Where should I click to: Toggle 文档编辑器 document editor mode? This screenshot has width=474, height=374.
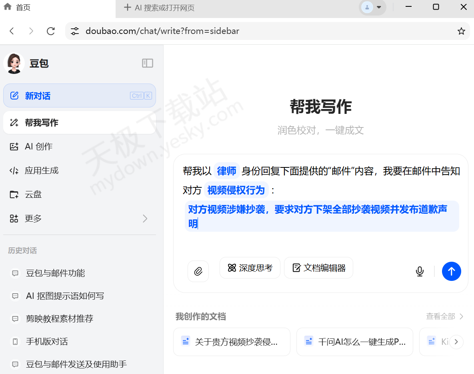pos(318,268)
